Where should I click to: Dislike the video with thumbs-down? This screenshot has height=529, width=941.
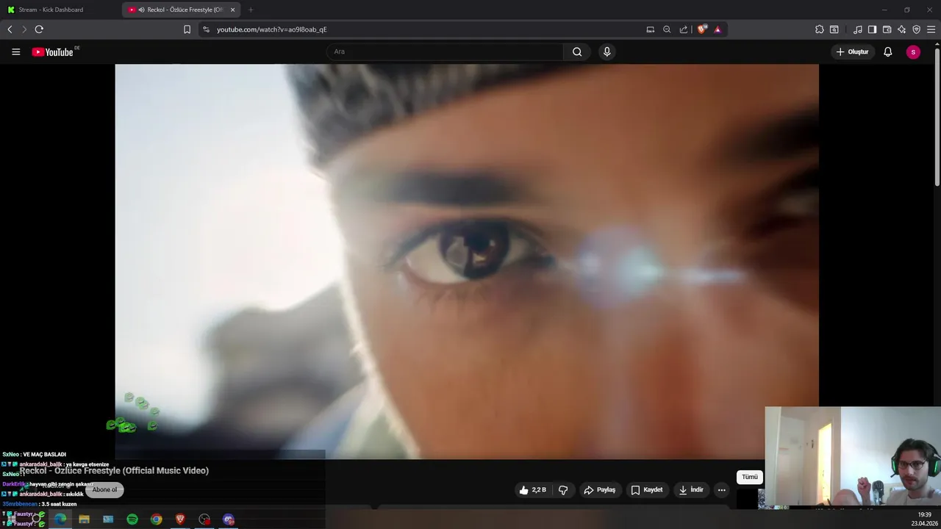coord(563,490)
